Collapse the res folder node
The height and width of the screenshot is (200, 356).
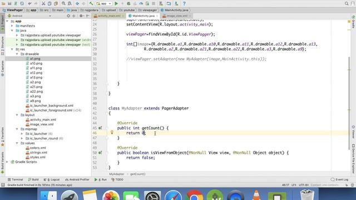(12, 49)
